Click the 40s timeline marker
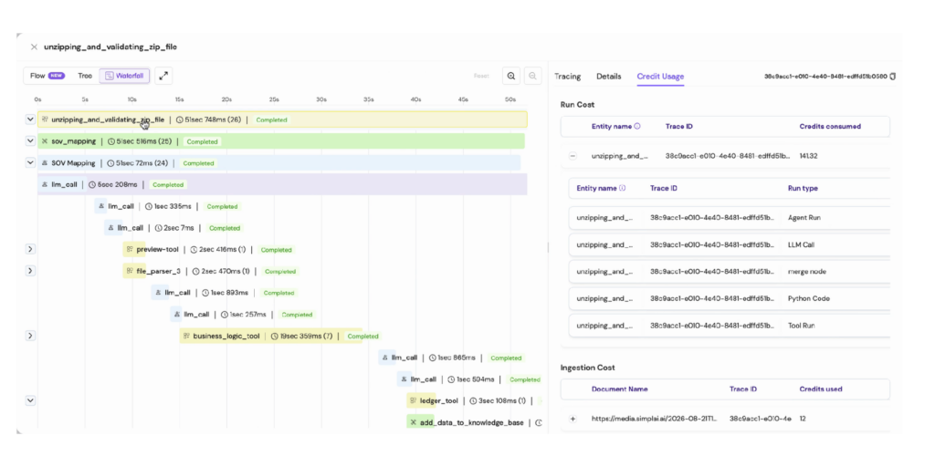935x467 pixels. (x=415, y=99)
